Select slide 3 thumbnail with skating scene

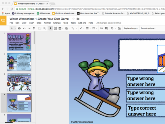pos(19,82)
